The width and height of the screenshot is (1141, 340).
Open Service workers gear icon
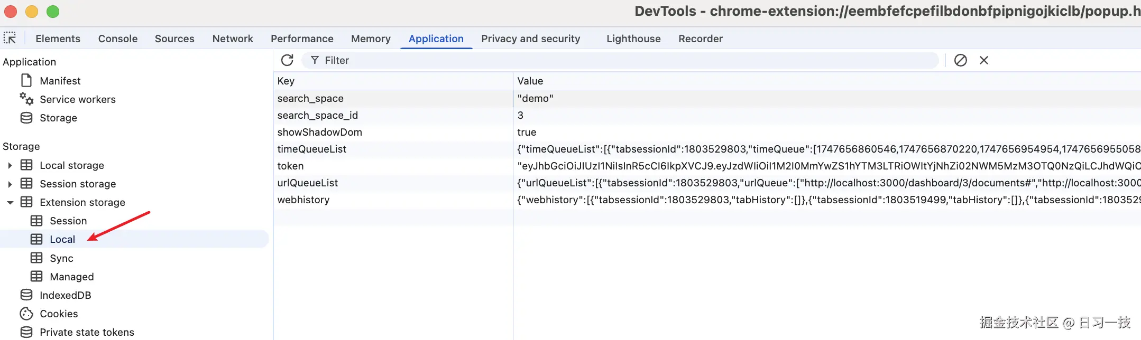click(x=26, y=99)
